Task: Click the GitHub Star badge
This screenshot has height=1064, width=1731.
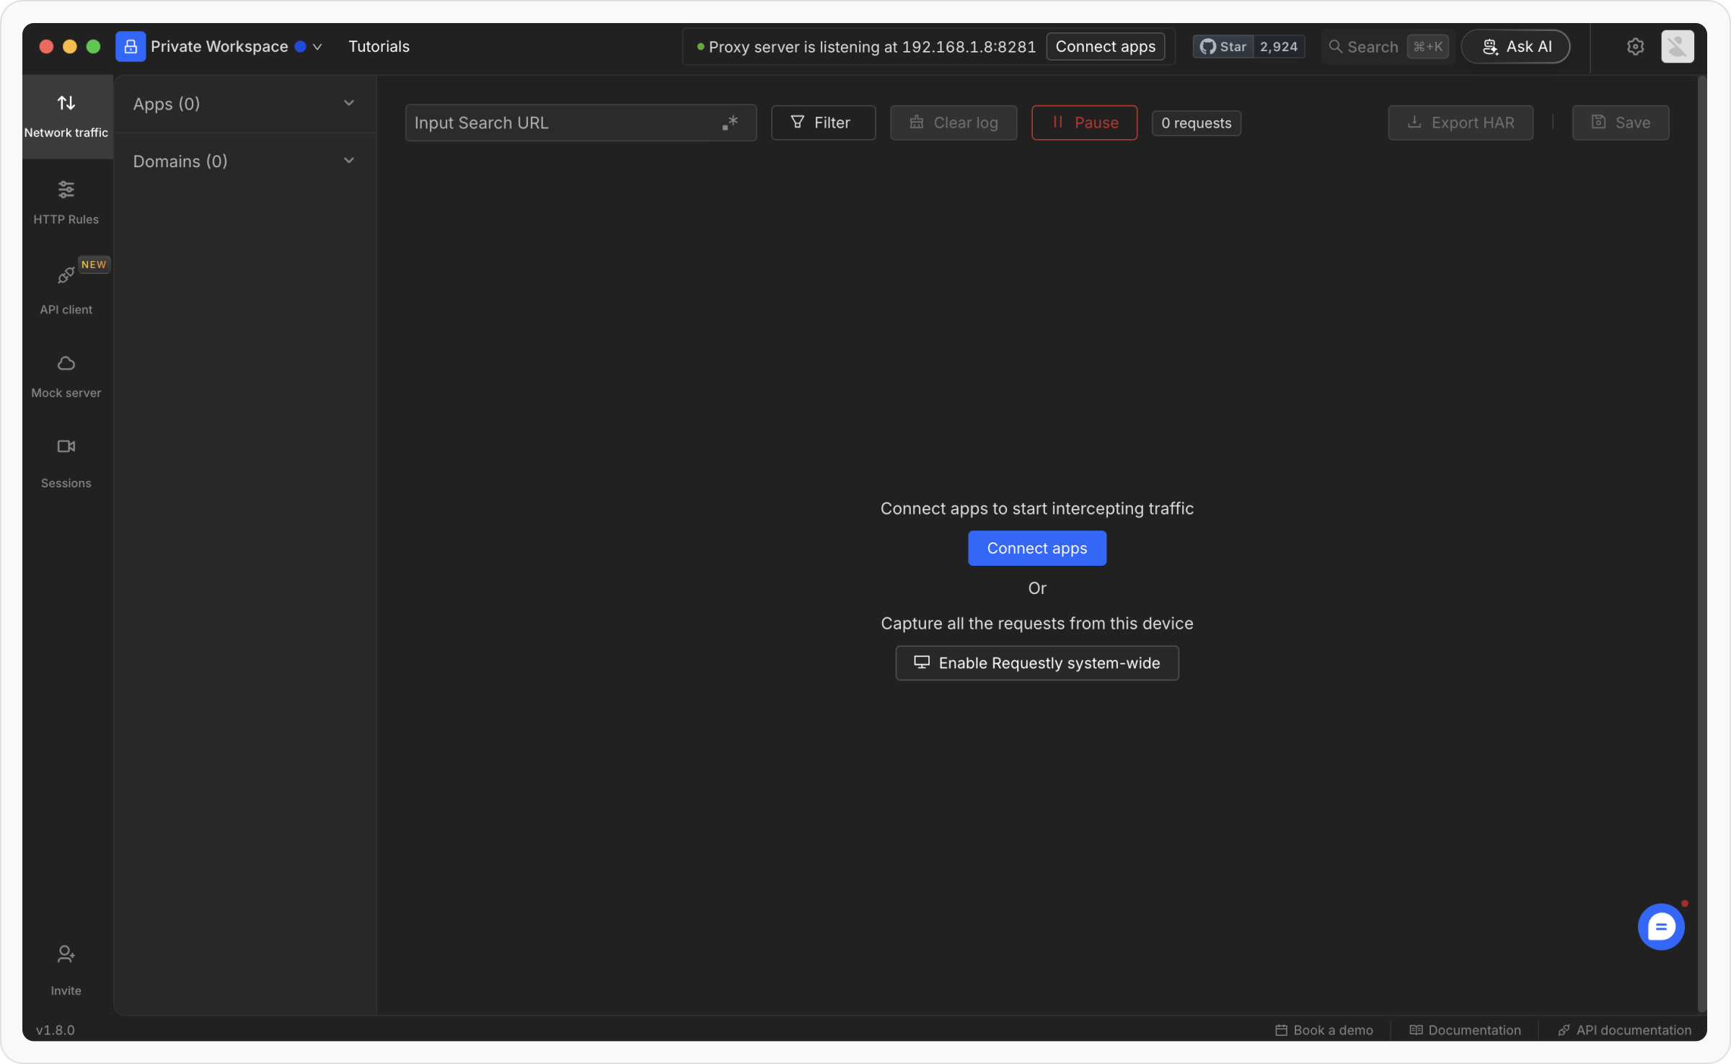Action: (x=1223, y=47)
